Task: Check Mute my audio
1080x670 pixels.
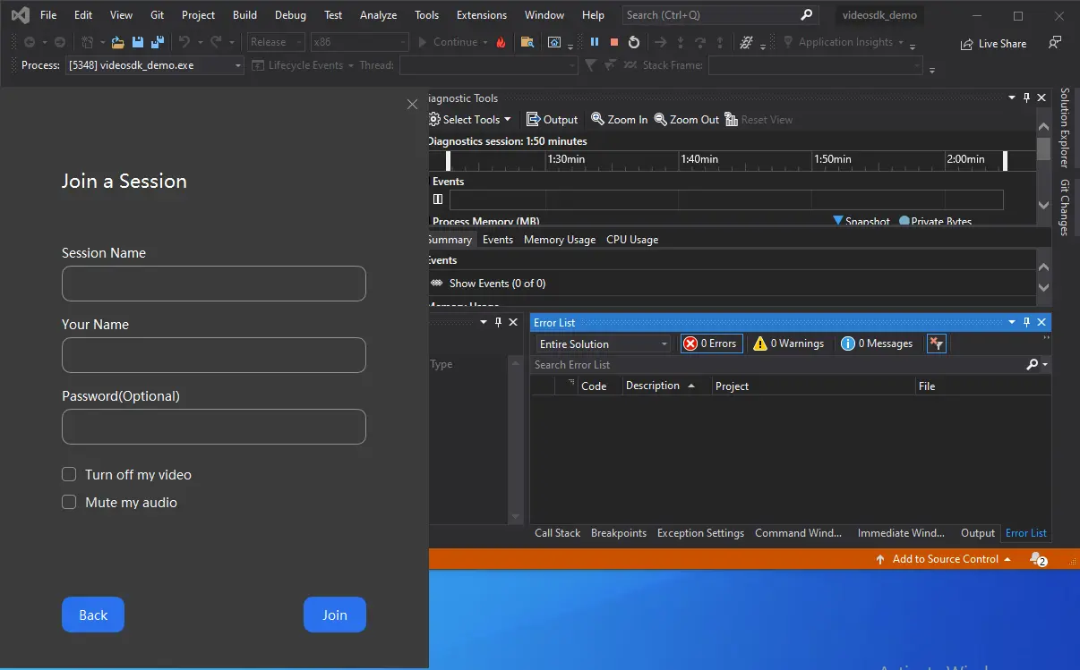Action: tap(69, 502)
